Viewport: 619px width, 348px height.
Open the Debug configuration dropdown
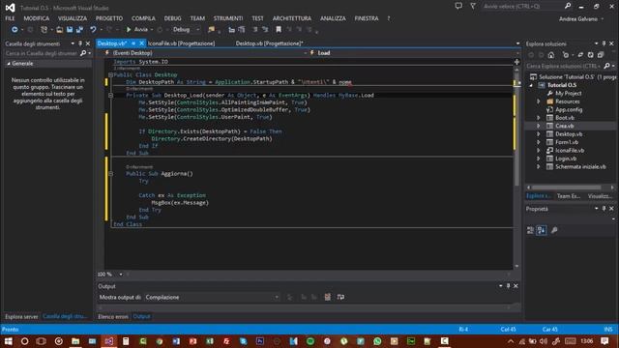197,30
